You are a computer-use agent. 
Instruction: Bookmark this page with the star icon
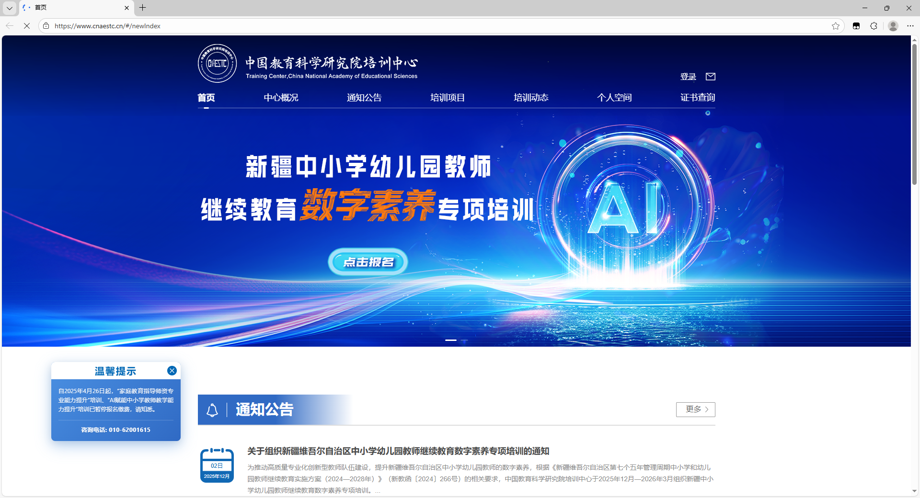[x=836, y=26]
